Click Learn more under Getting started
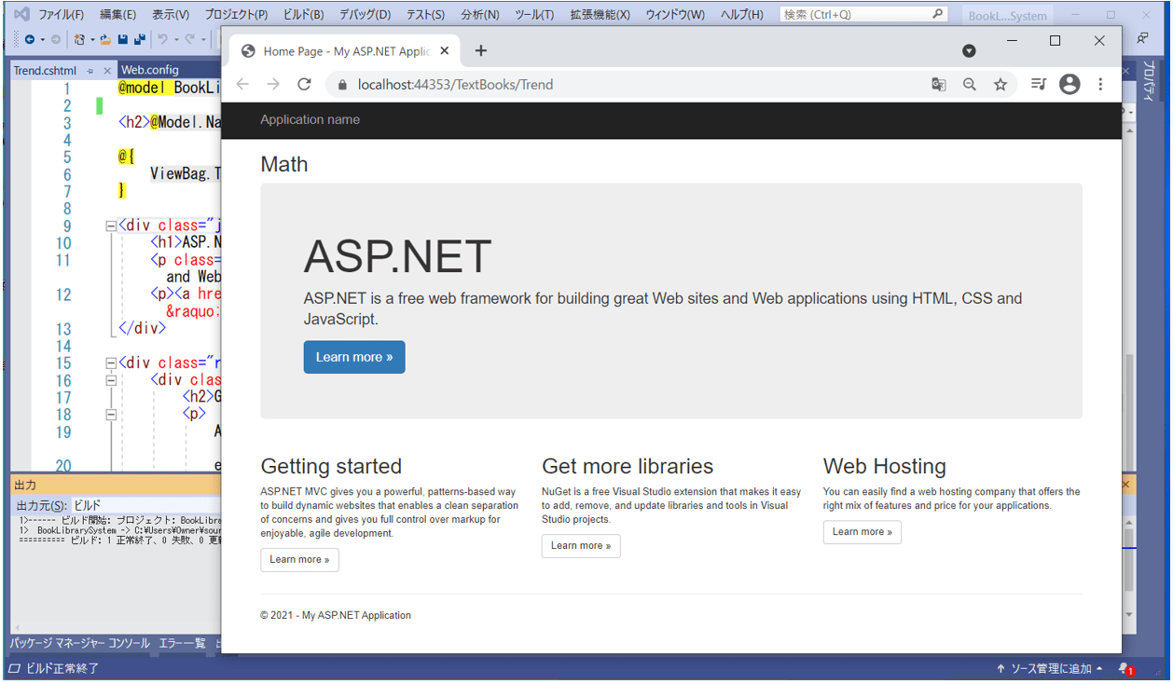The image size is (1173, 684). tap(299, 559)
